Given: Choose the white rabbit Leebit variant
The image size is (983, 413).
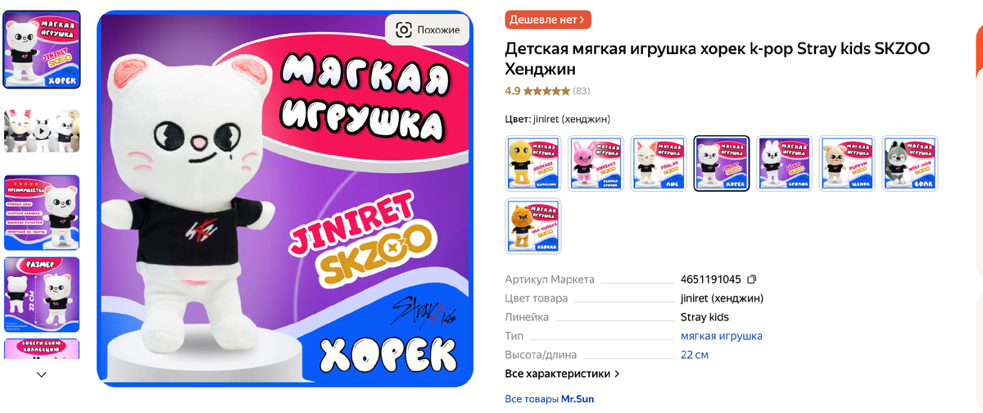Looking at the screenshot, I should 785,163.
